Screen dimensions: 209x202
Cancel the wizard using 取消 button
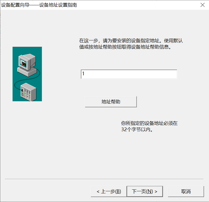(x=186, y=192)
